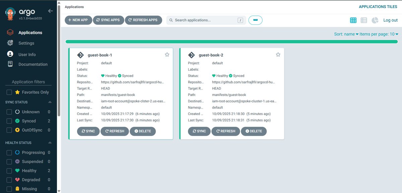Focus the Search applications field
This screenshot has height=193, width=402.
tap(206, 20)
